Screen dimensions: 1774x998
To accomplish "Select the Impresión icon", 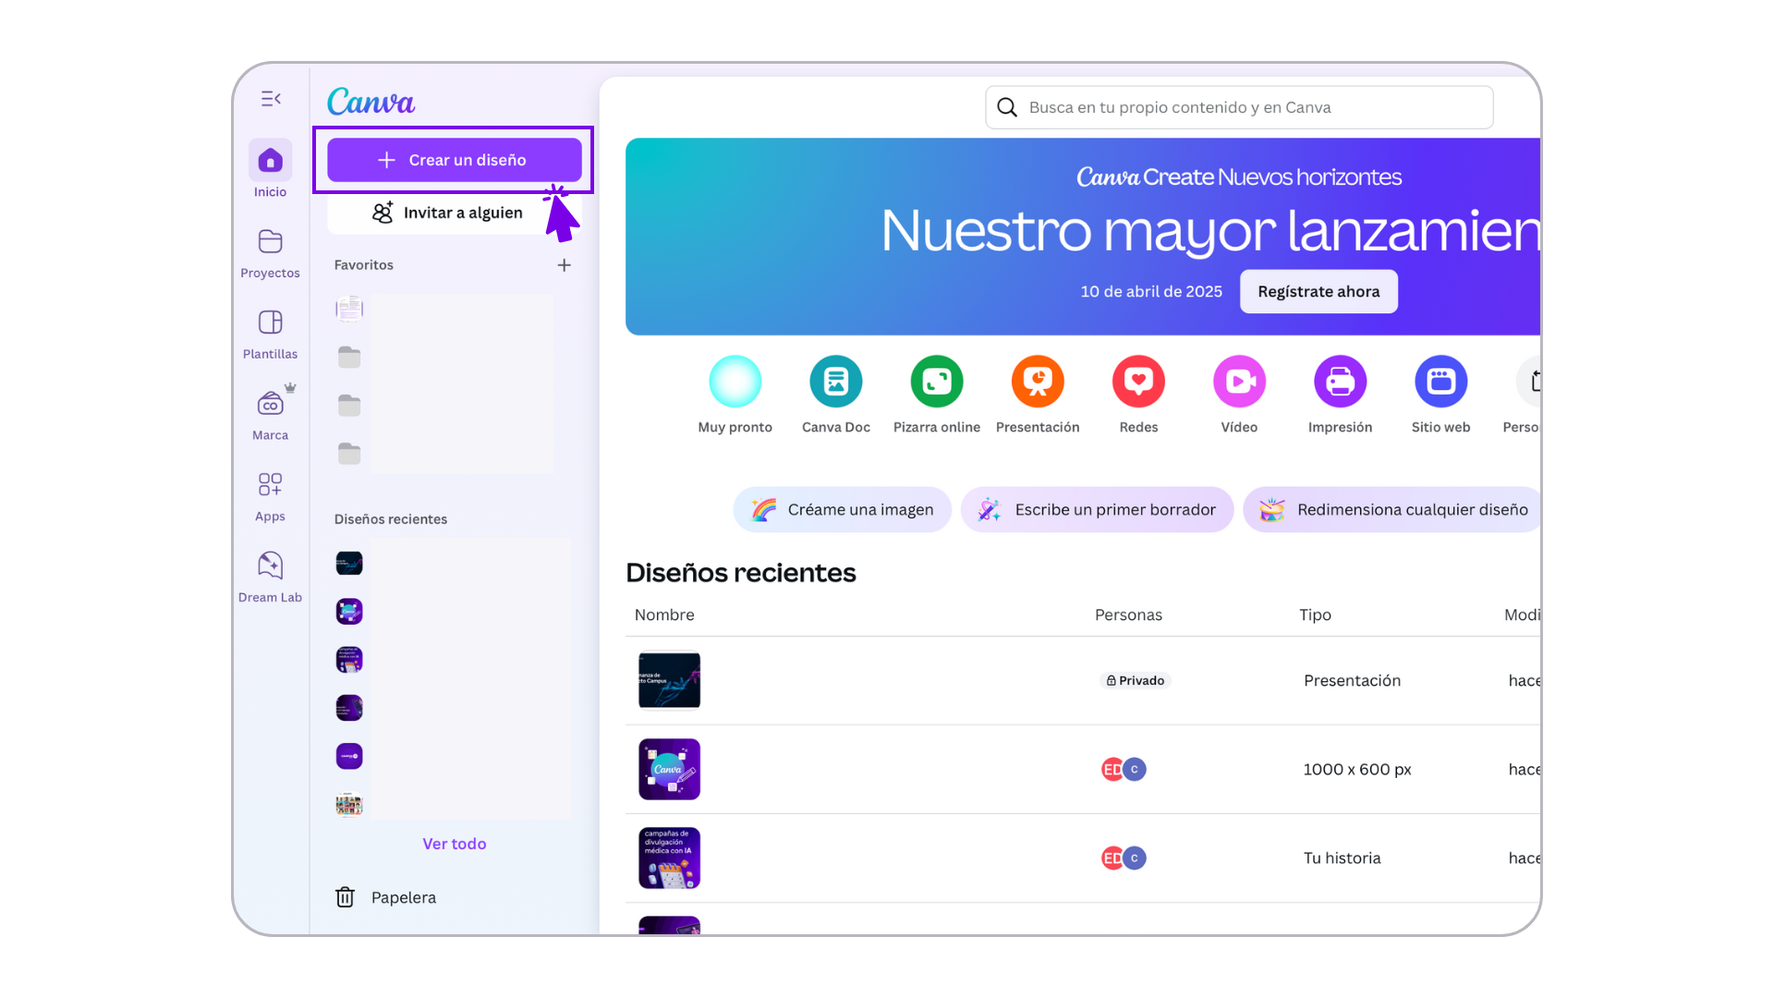I will 1340,382.
